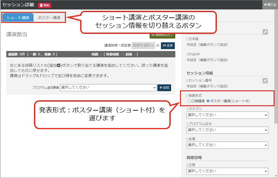
Task: Click the green 講演割当完了 button
Action: tap(162, 35)
